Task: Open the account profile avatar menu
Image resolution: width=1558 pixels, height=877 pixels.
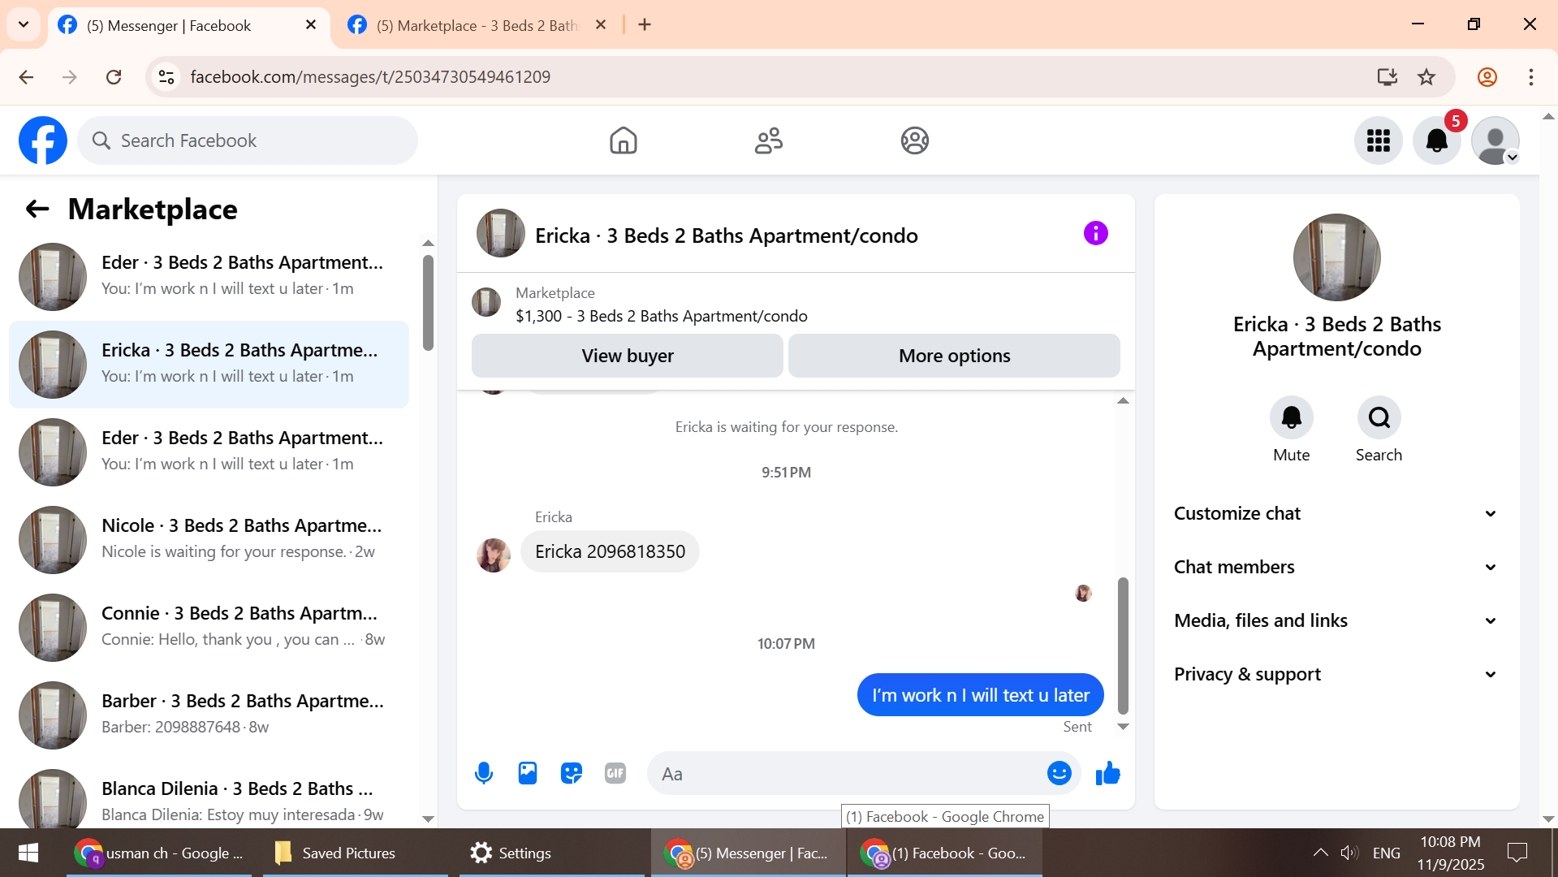Action: (x=1495, y=140)
